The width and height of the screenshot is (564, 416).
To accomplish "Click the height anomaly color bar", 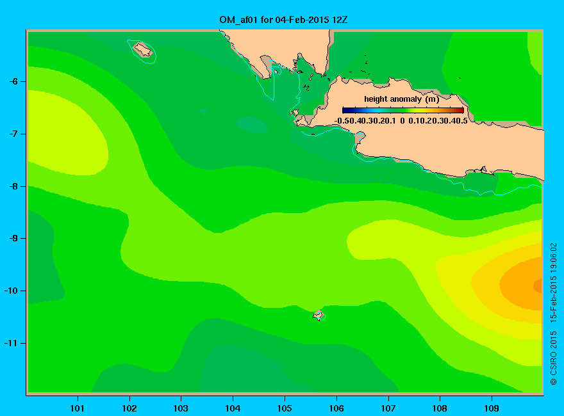I will [x=403, y=110].
